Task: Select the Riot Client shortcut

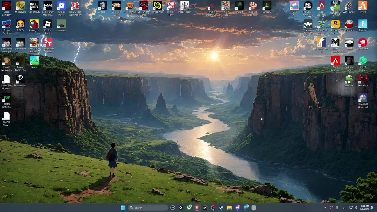Action: [x=363, y=44]
